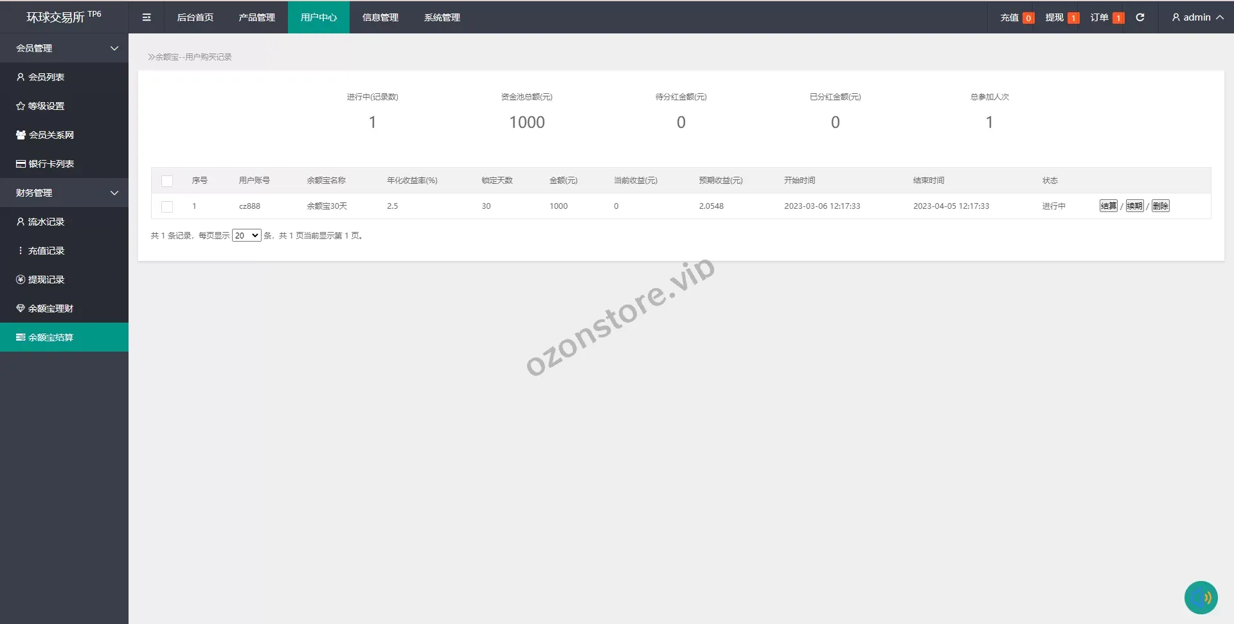The width and height of the screenshot is (1234, 624).
Task: Open the 系统管理 top menu
Action: (x=442, y=17)
